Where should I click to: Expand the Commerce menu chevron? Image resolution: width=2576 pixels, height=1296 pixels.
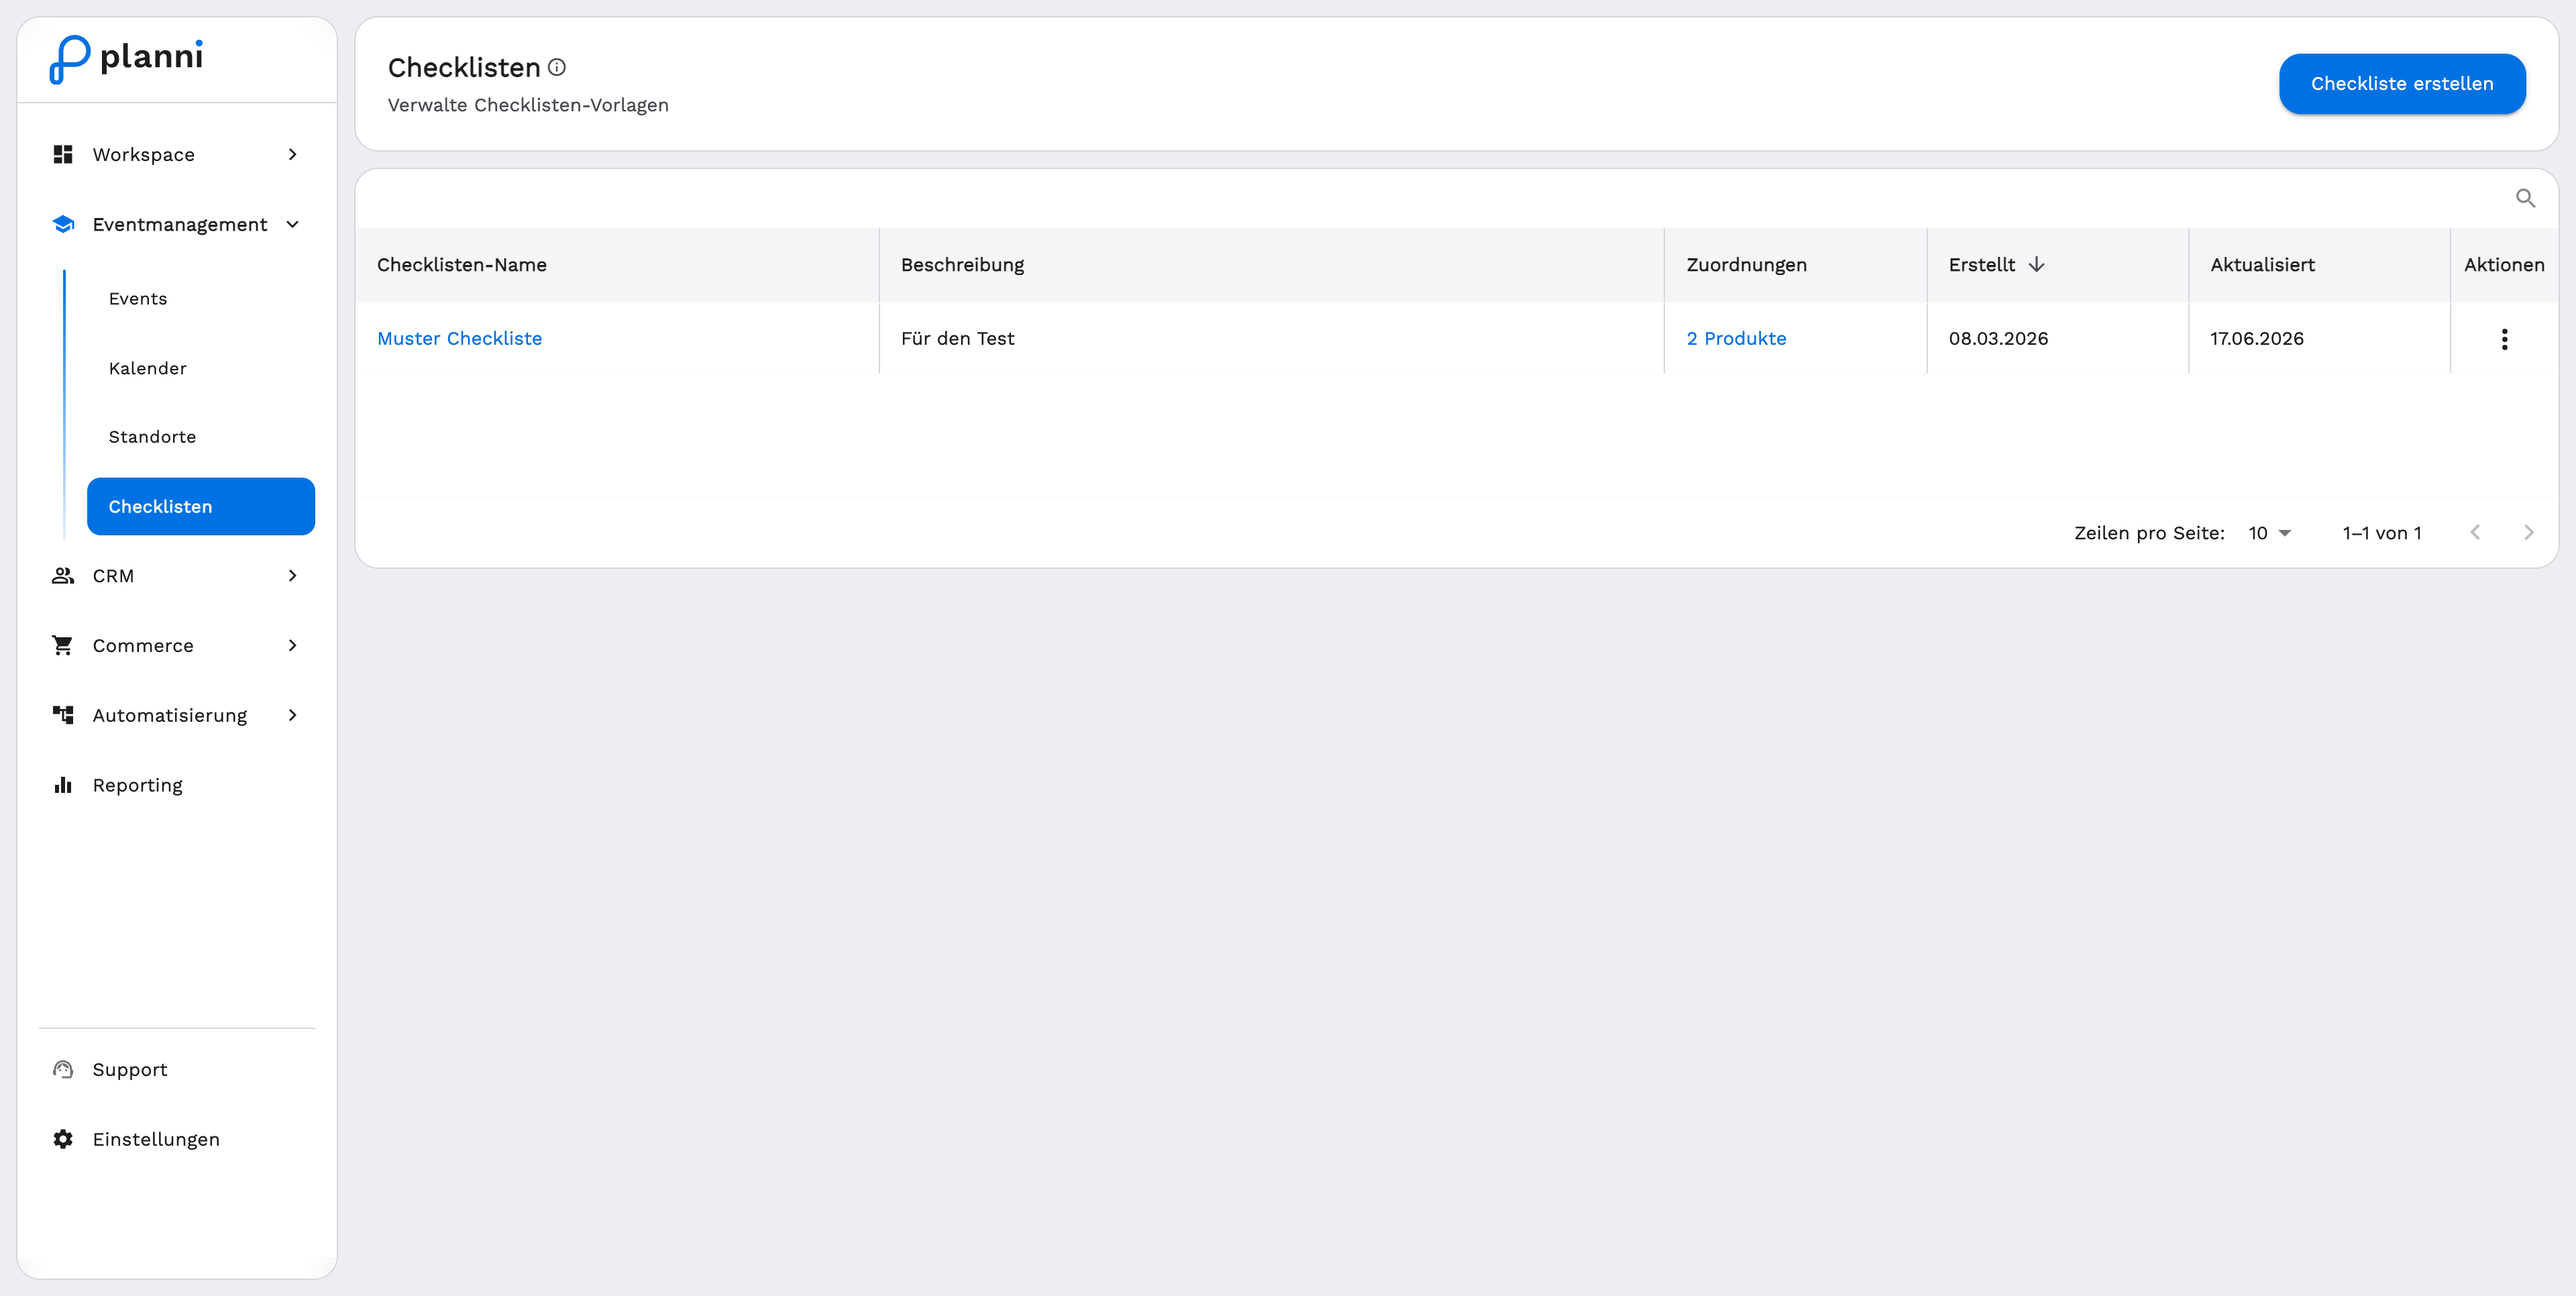coord(292,645)
